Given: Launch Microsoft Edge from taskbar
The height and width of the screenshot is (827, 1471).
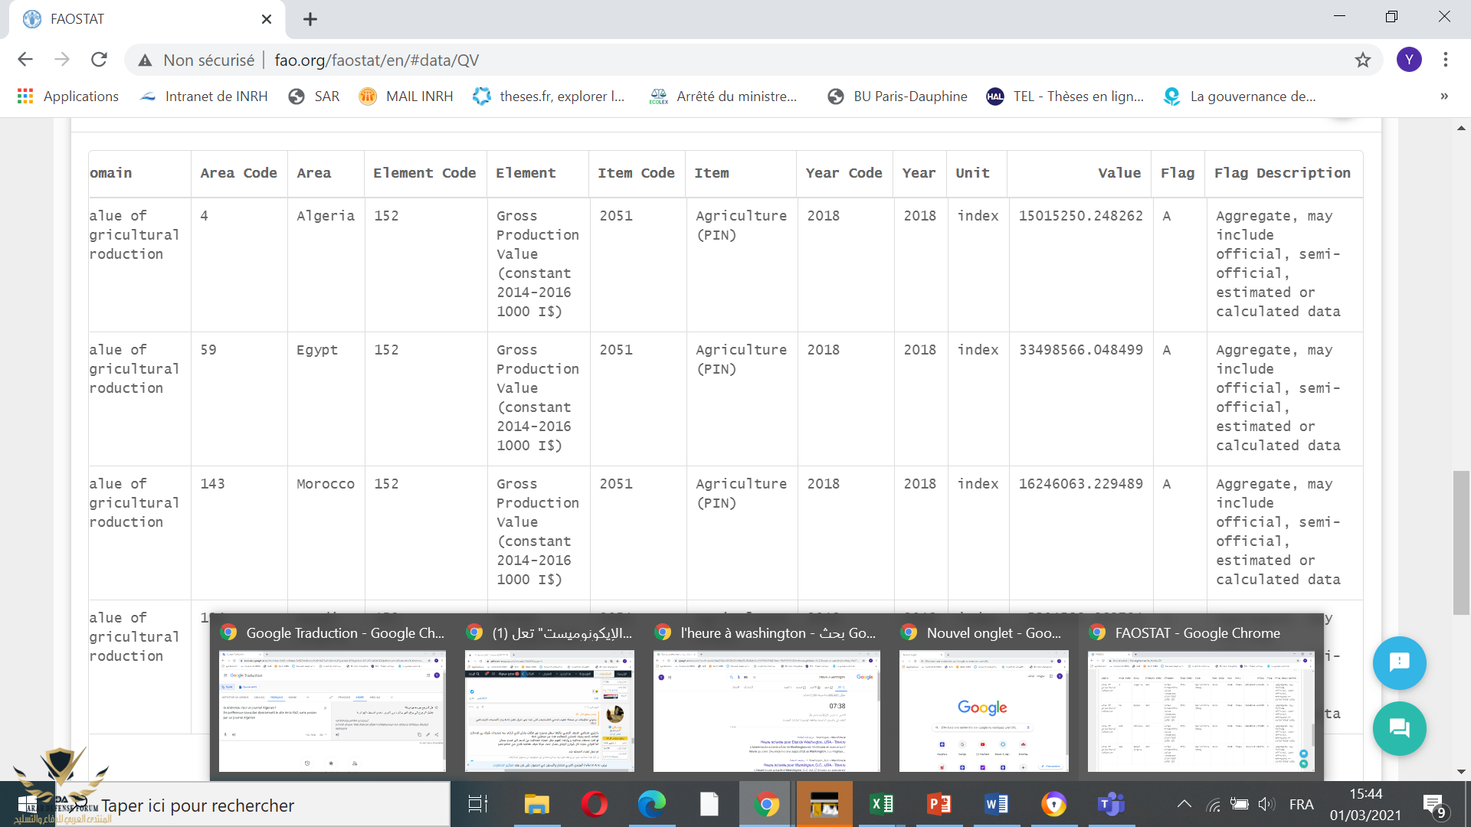Looking at the screenshot, I should (652, 804).
